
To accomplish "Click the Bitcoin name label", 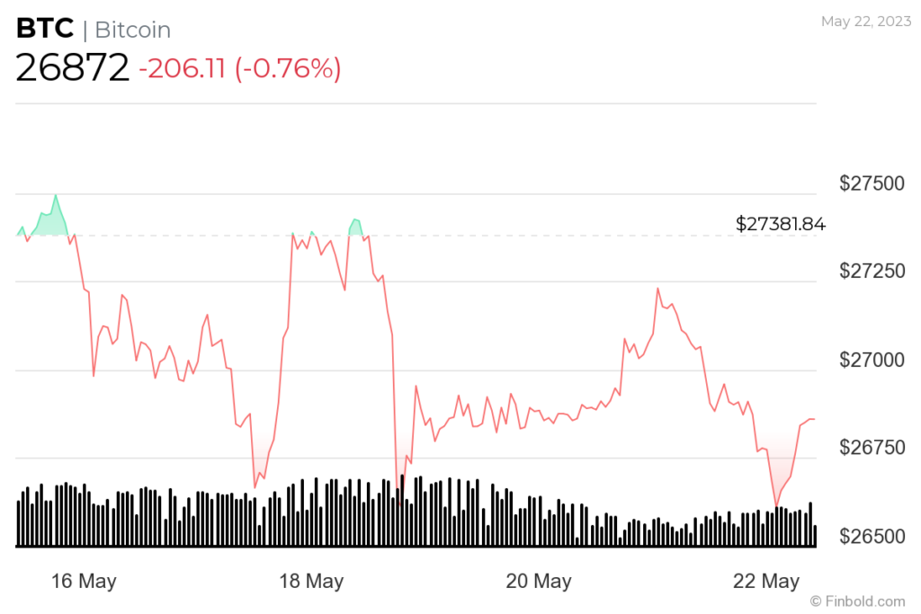I will 132,30.
